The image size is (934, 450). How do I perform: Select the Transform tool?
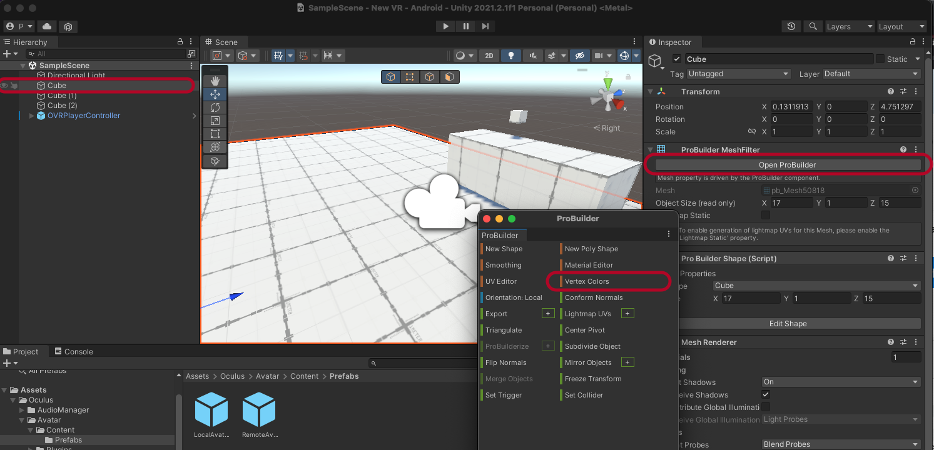point(215,147)
